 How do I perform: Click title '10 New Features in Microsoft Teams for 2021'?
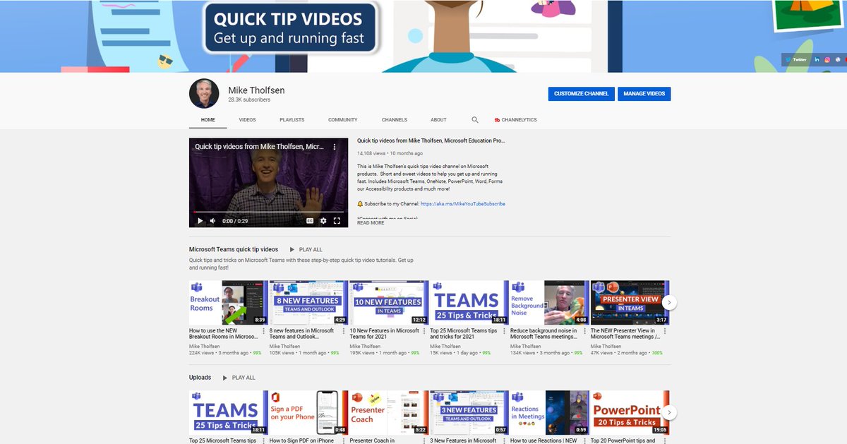click(385, 334)
